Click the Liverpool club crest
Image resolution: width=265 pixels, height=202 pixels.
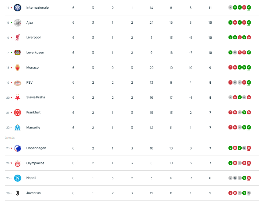(x=18, y=38)
